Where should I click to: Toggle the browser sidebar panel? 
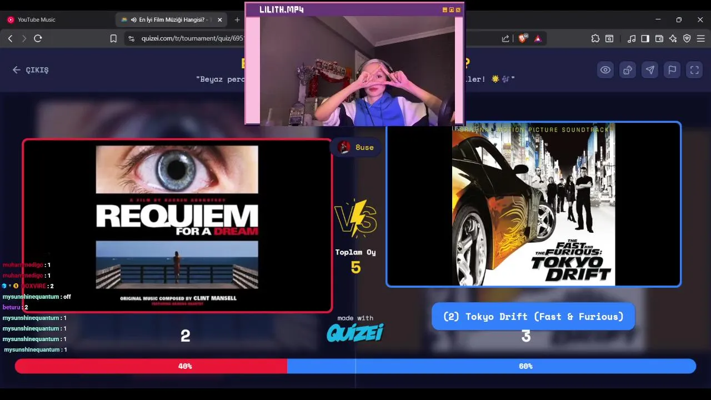coord(645,38)
